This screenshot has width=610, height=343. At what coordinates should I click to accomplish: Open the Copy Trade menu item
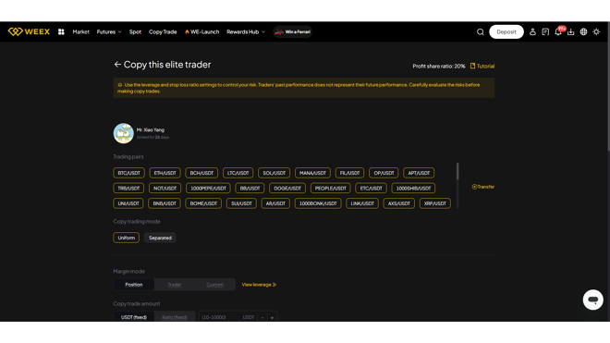pyautogui.click(x=163, y=32)
